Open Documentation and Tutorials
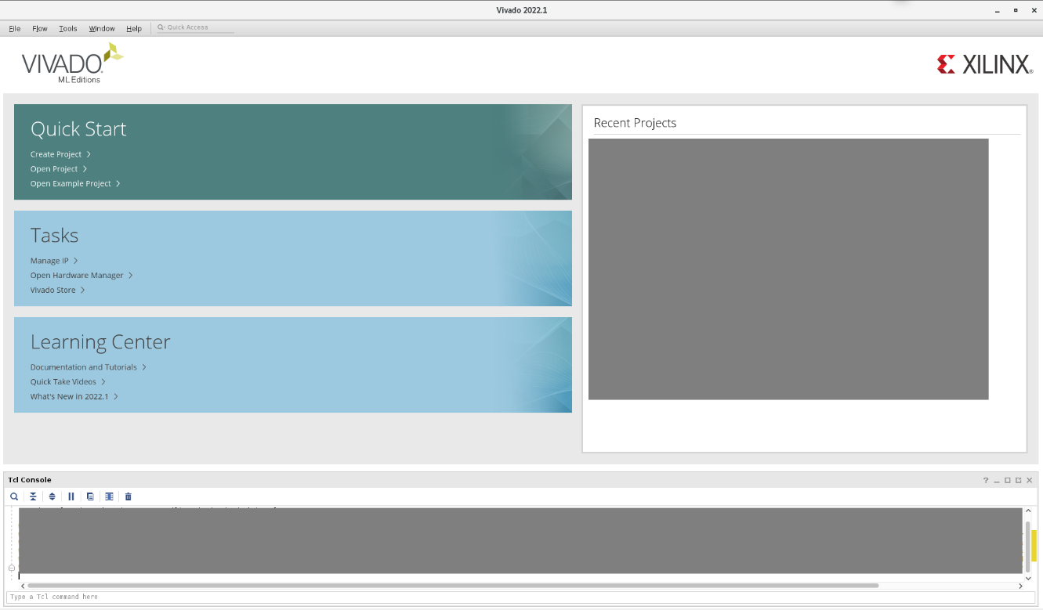 click(89, 367)
